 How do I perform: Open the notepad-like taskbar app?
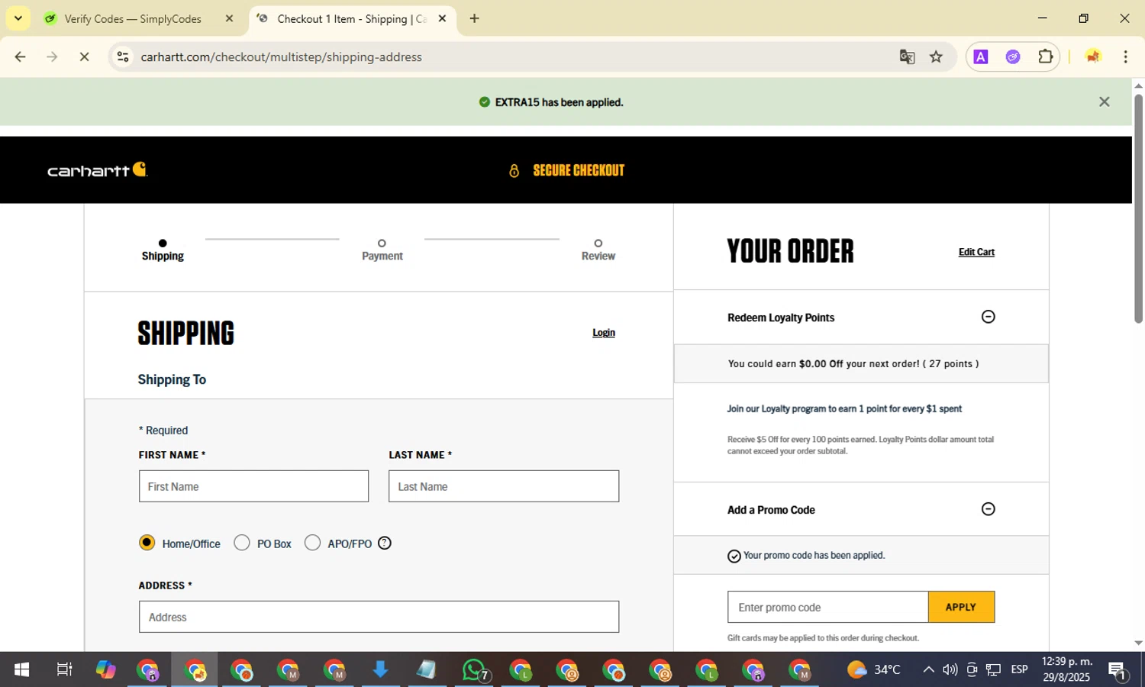(426, 670)
